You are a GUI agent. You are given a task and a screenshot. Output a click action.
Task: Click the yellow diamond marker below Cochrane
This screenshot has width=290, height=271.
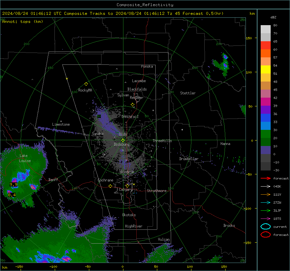tap(111, 186)
